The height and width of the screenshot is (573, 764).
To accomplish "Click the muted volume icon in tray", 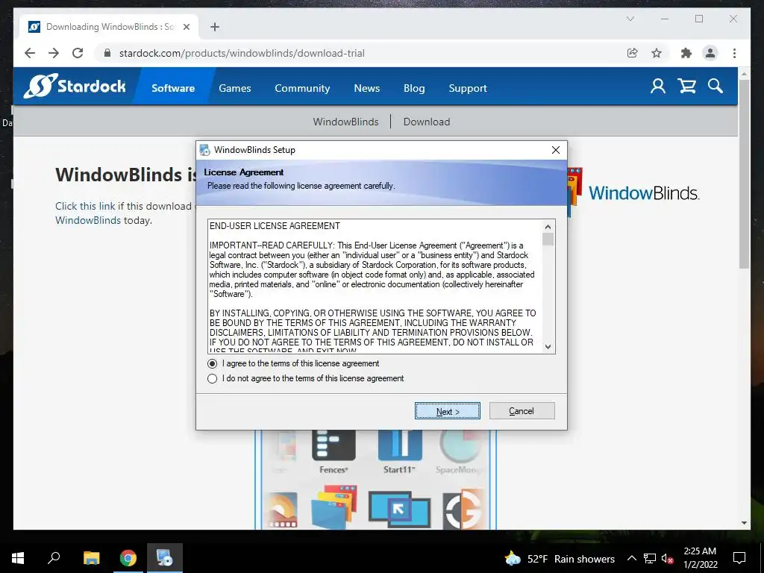I will (x=667, y=558).
